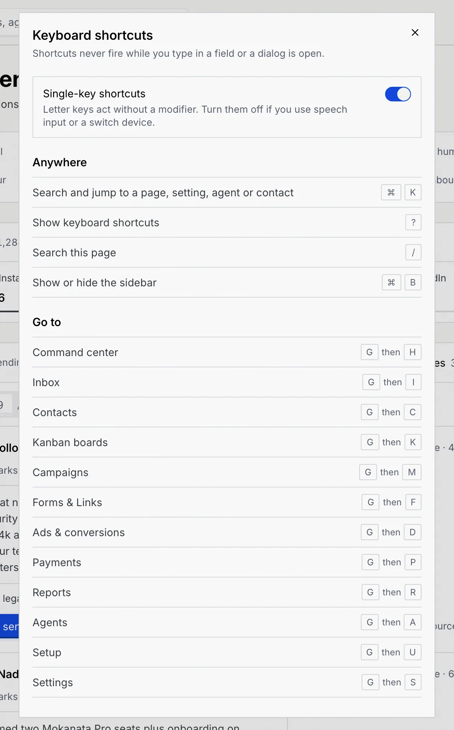Click the I key cap for Inbox
Image resolution: width=454 pixels, height=730 pixels.
(x=413, y=382)
